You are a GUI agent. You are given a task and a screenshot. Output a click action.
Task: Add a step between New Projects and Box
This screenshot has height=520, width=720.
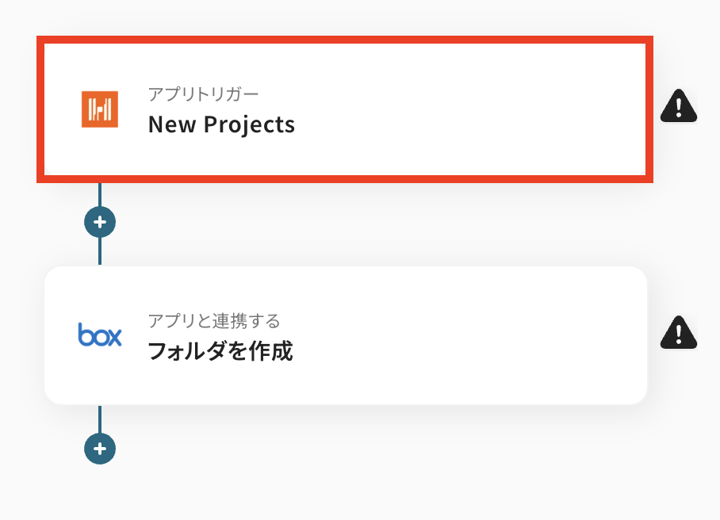click(100, 222)
